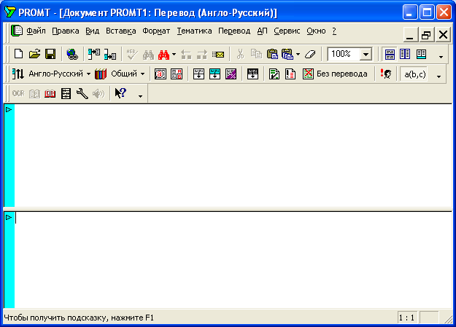Screen dimensions: 456x327
Task: Click inside the upper source text pane
Action: [233, 155]
